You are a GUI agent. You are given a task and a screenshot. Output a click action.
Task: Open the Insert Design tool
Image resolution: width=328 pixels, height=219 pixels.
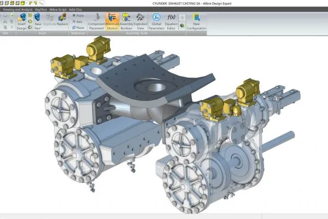point(22,21)
